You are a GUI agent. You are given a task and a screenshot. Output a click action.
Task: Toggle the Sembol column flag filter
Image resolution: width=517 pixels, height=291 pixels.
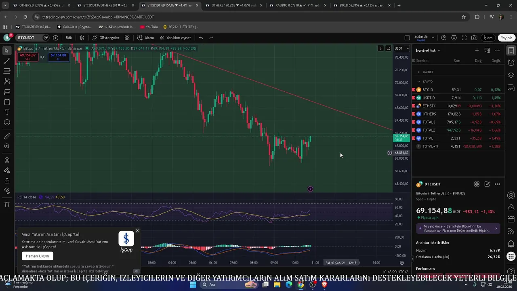coord(413,61)
